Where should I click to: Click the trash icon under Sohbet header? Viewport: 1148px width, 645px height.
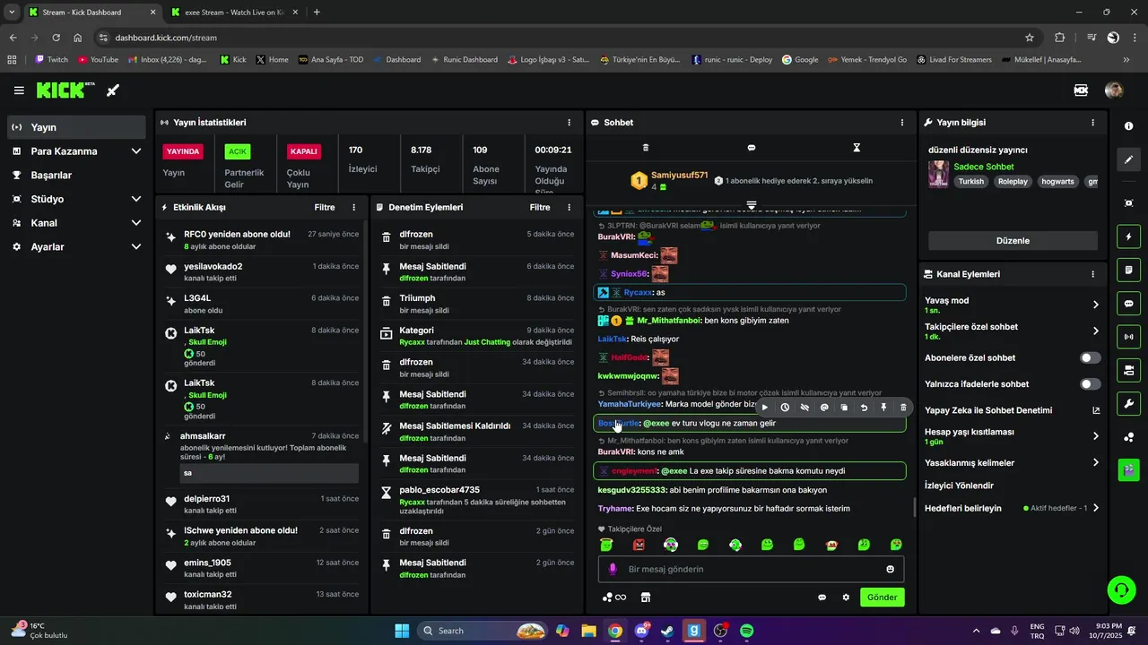coord(646,148)
